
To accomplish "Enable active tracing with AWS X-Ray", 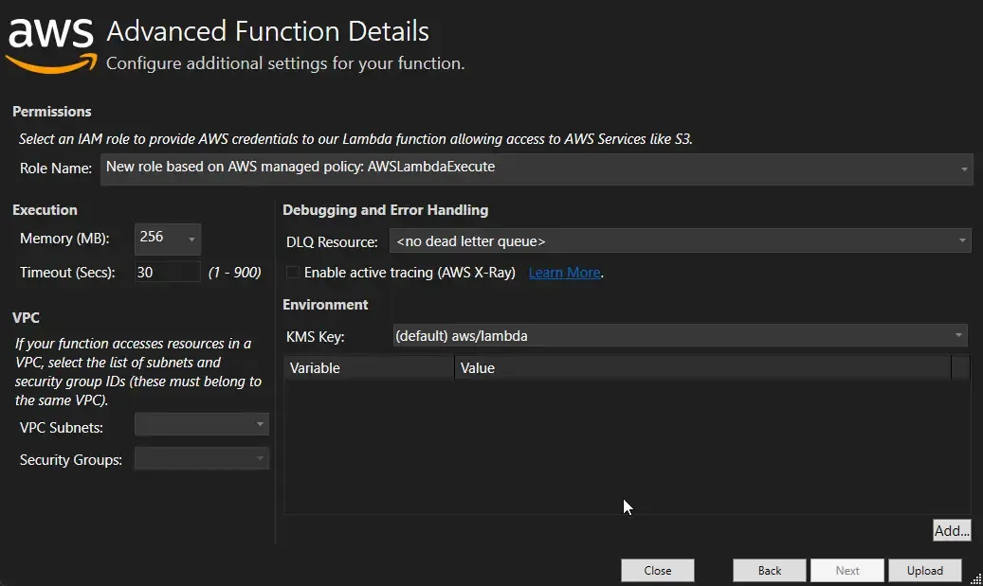I will [x=293, y=272].
